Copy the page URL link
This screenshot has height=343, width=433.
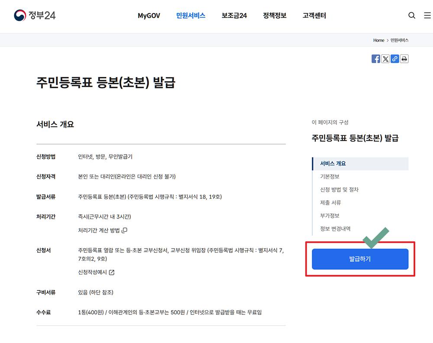[x=395, y=58]
